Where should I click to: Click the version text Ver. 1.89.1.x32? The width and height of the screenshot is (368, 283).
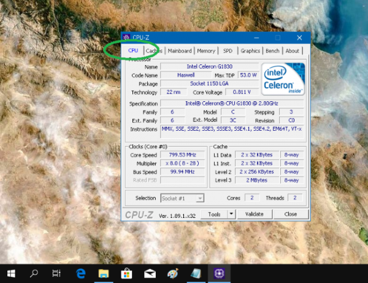tap(177, 216)
